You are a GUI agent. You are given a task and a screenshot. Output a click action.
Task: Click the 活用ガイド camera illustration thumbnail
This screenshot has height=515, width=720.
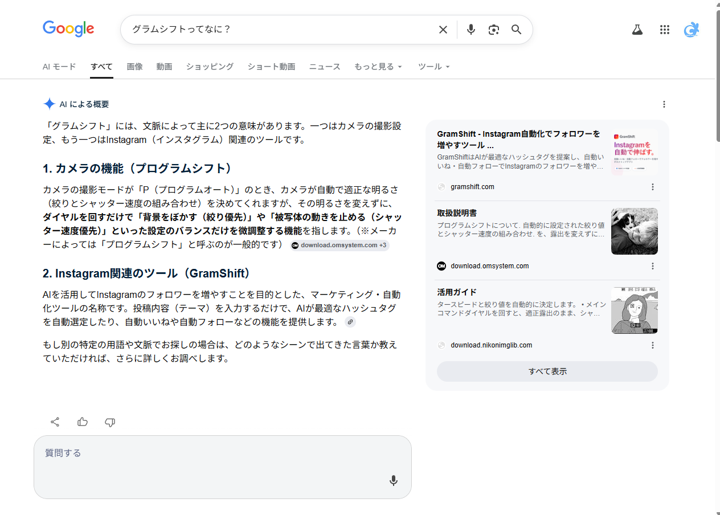point(635,310)
